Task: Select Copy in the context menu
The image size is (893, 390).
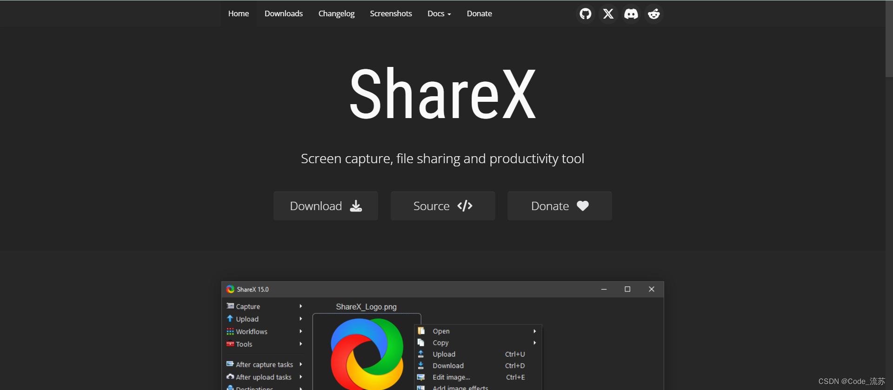Action: (x=478, y=343)
